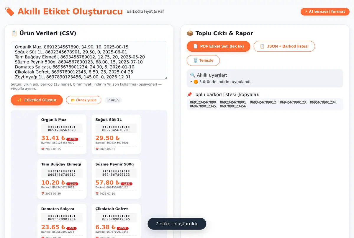Click the AI benzeri format button
354x238 pixels.
click(x=325, y=12)
